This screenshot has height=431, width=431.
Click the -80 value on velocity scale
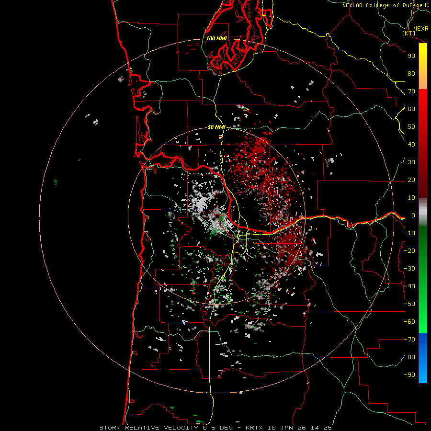click(x=409, y=357)
